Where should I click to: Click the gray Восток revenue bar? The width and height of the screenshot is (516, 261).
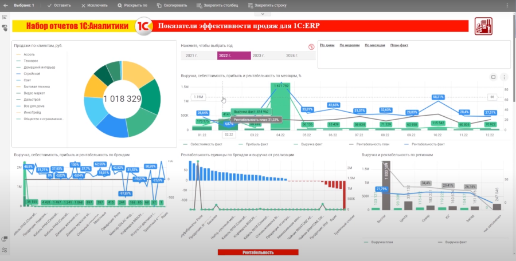386,185
